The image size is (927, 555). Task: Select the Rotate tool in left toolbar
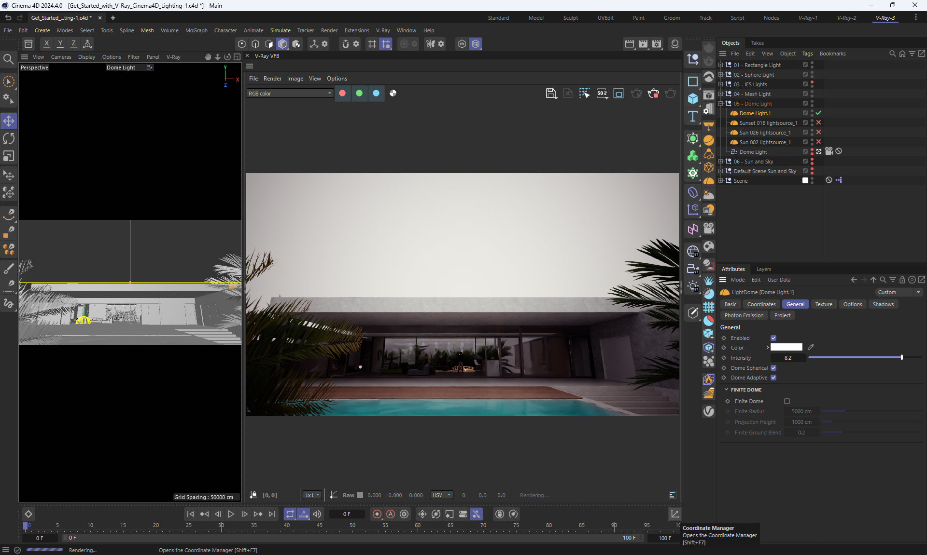click(x=9, y=138)
